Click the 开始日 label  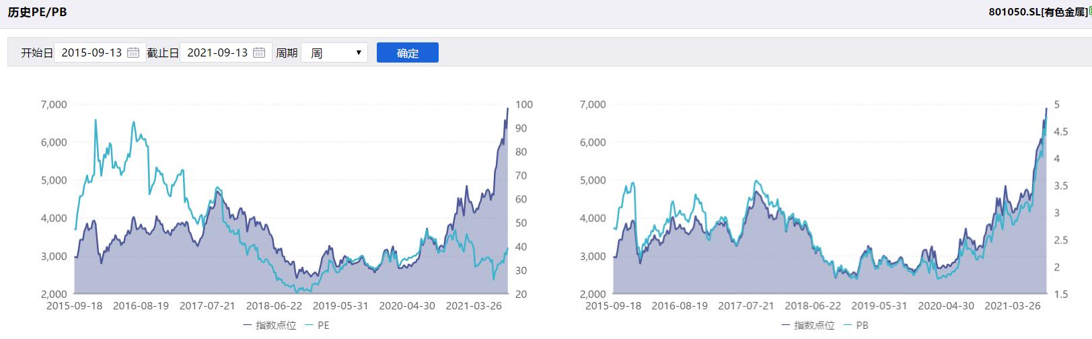pyautogui.click(x=36, y=53)
